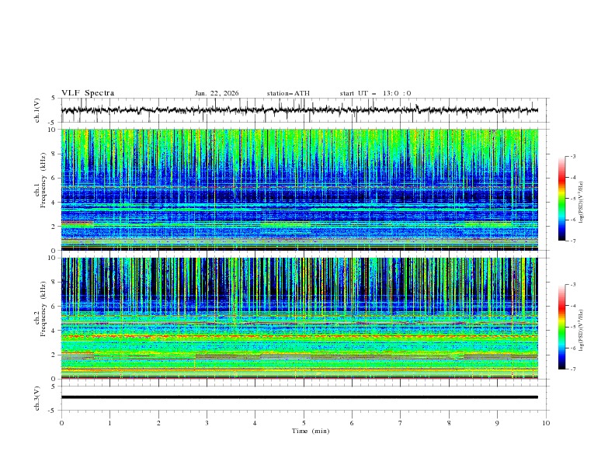Click the ch.1(V) axis label
This screenshot has width=615, height=475.
coord(37,110)
